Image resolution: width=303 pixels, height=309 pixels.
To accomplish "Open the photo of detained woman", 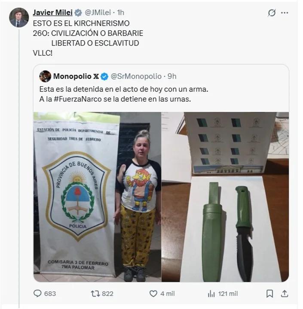I will click(x=97, y=197).
